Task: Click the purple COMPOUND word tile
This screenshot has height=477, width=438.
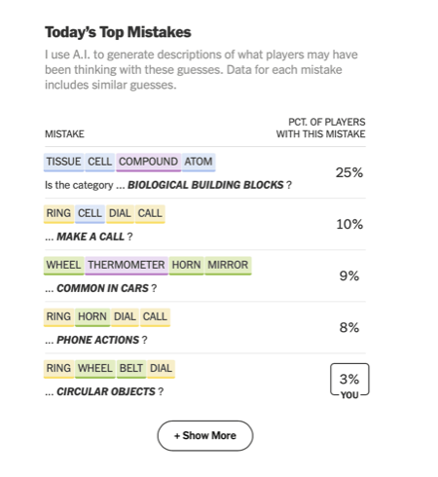Action: [x=148, y=162]
